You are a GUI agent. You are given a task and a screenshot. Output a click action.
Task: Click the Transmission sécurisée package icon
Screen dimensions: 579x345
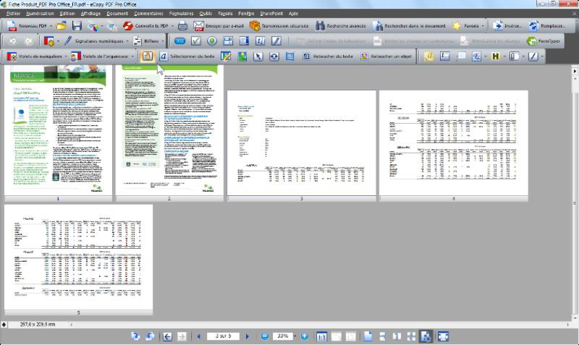pos(255,26)
